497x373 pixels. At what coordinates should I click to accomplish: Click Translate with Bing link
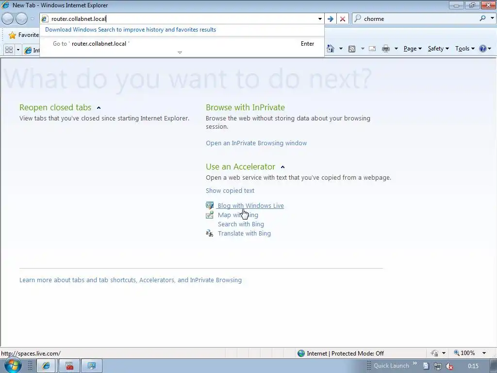(244, 234)
